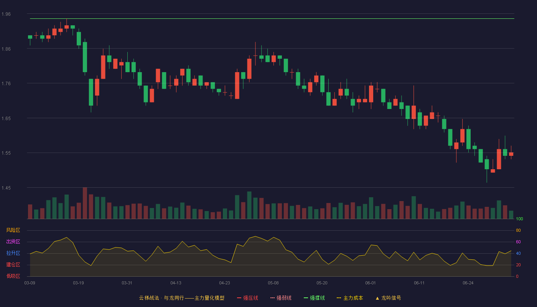537x307 pixels.
Task: Select the 拉升区 zone label
Action: [13, 253]
